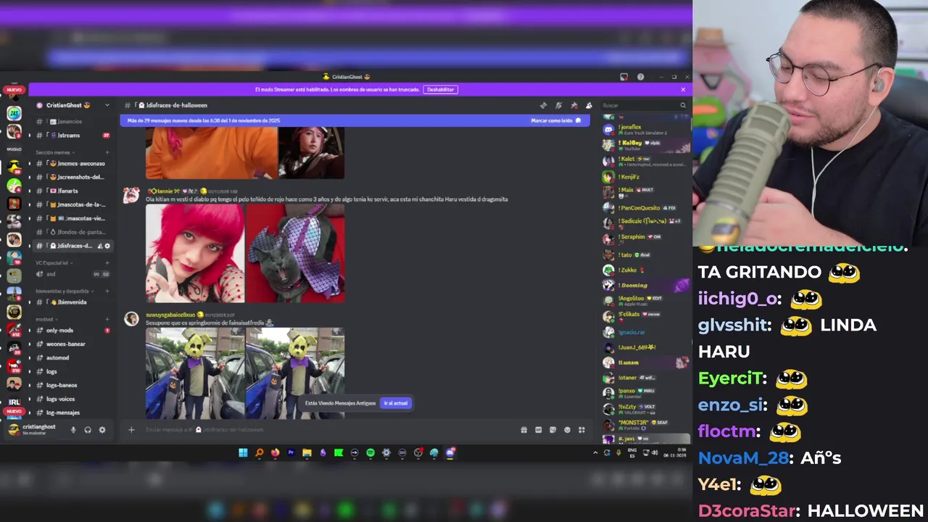Click the plus attach button in message bar
The width and height of the screenshot is (928, 522).
pyautogui.click(x=131, y=430)
